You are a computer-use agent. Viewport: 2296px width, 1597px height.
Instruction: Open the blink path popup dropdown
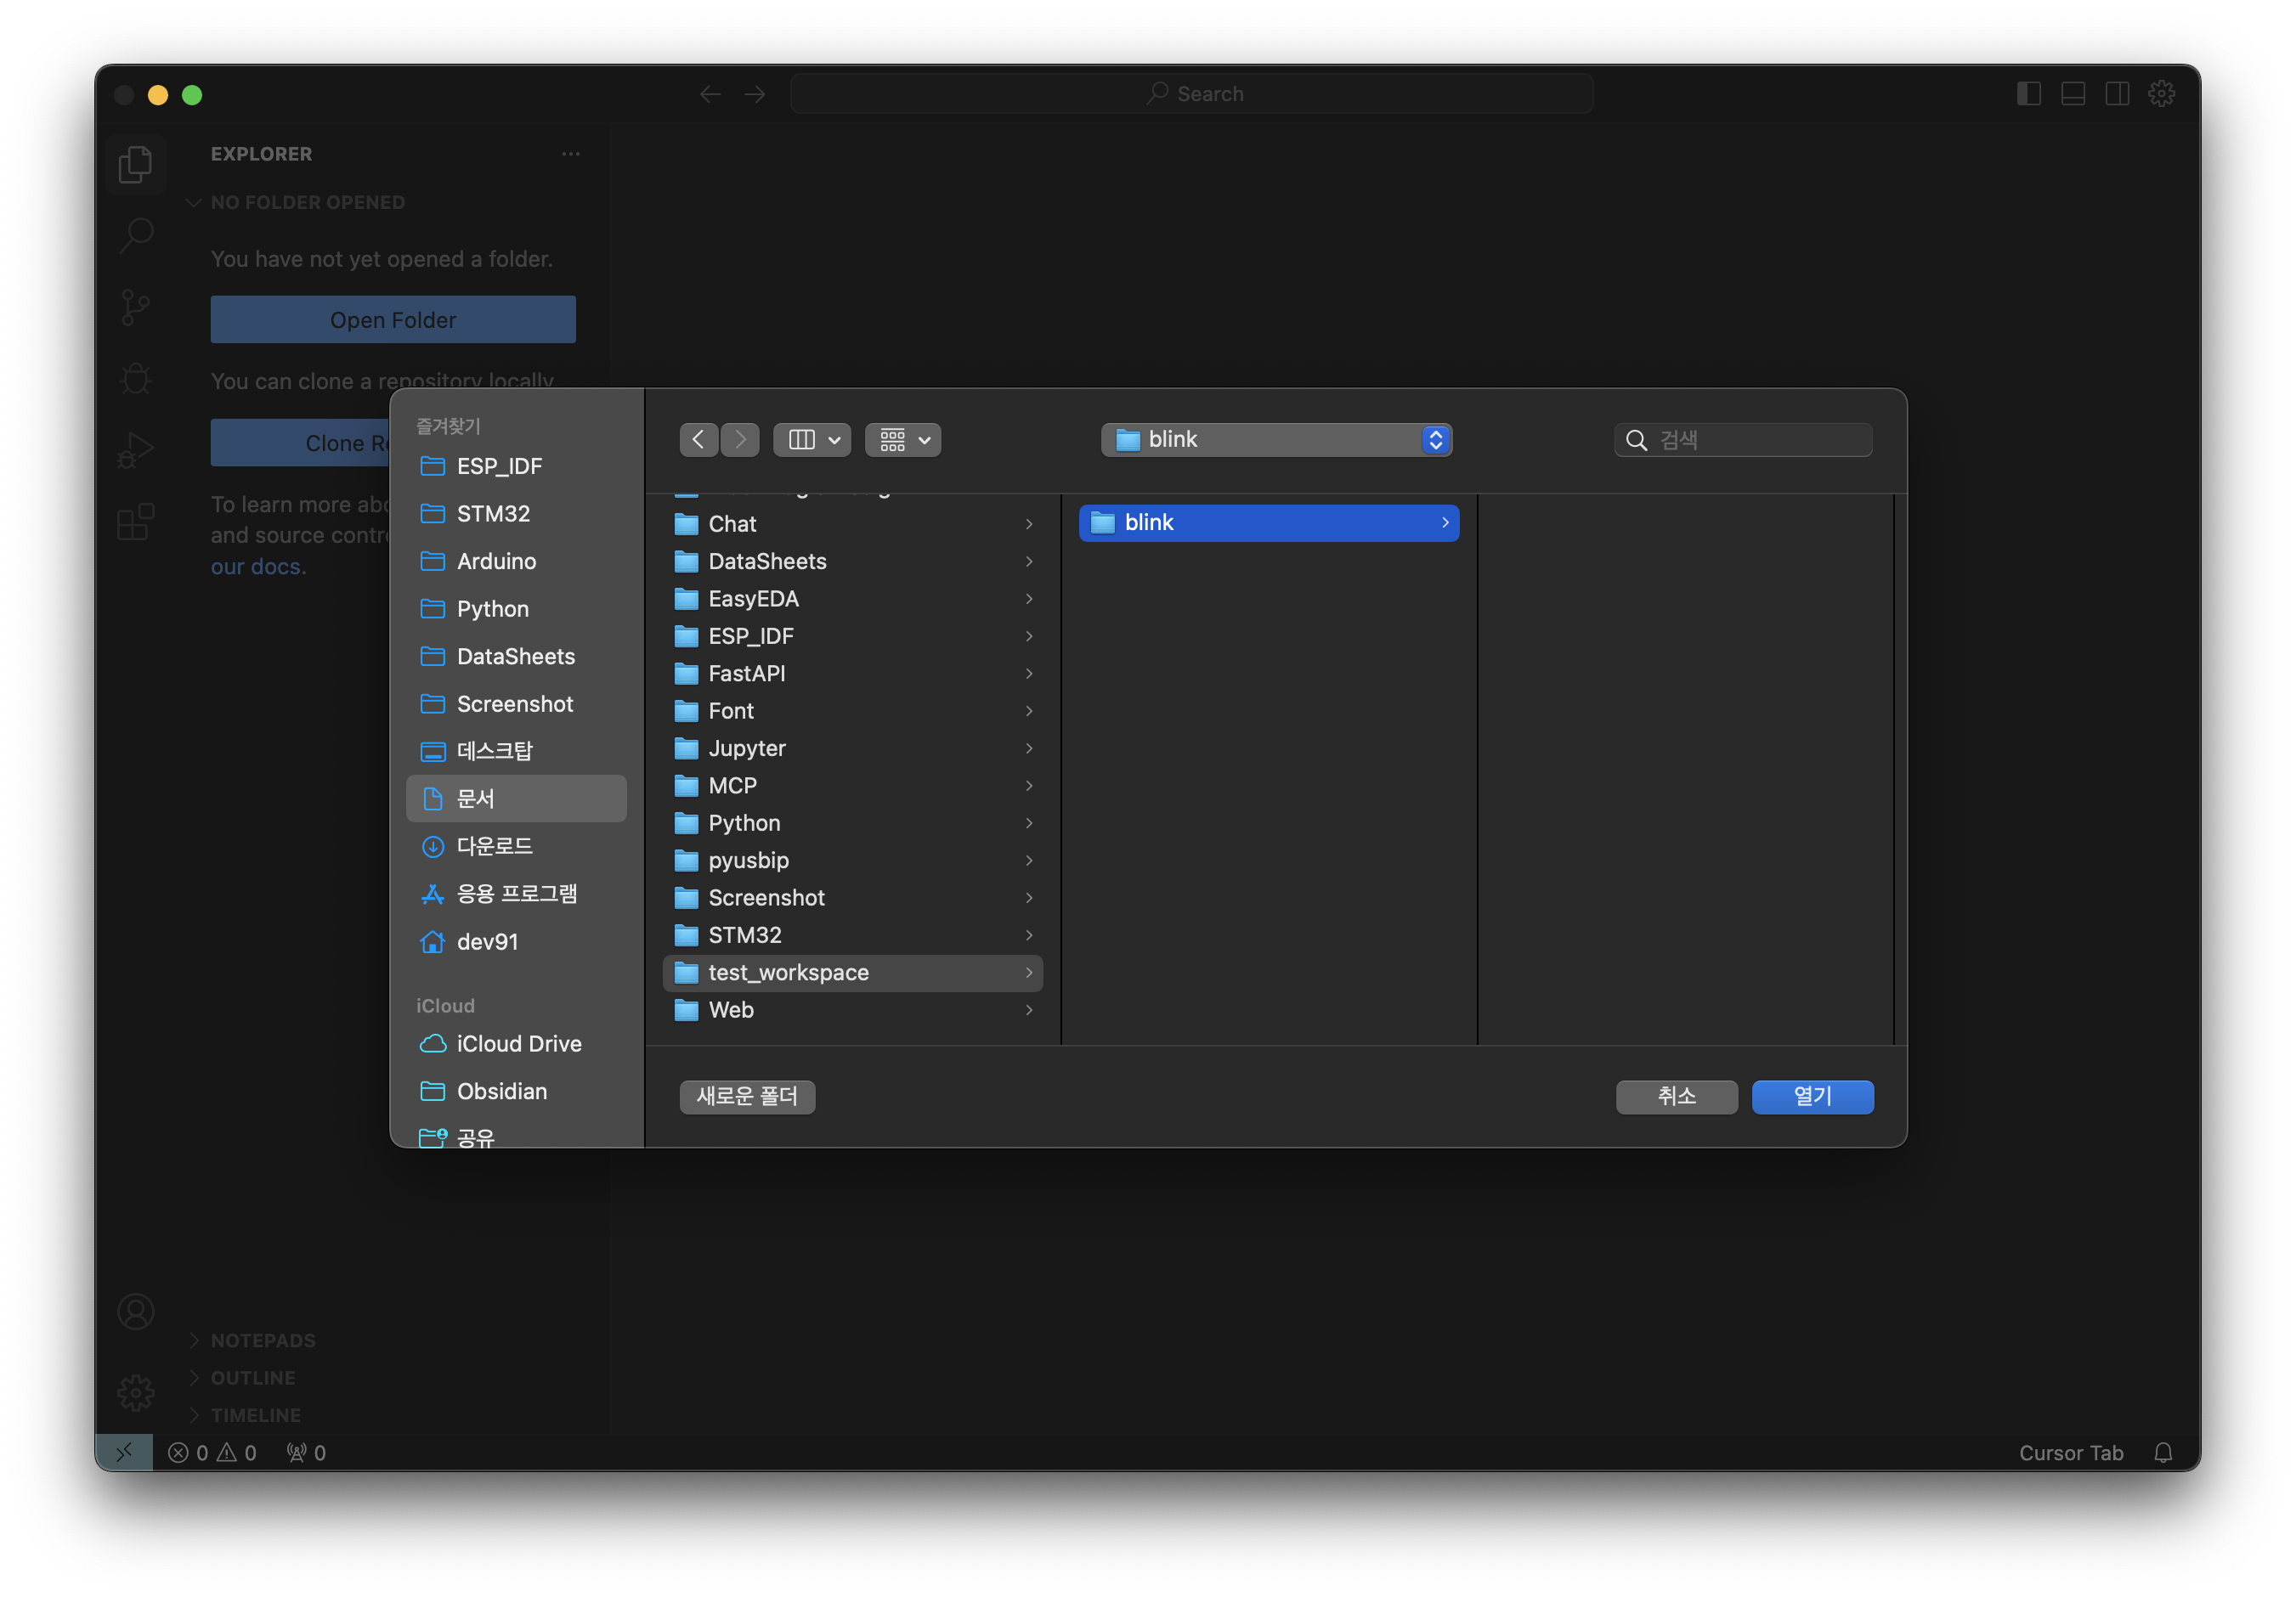coord(1276,440)
